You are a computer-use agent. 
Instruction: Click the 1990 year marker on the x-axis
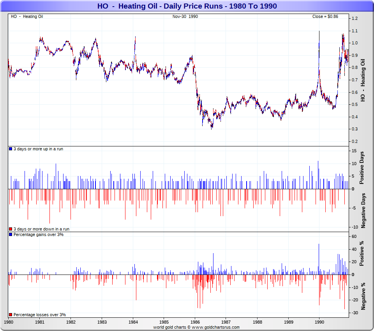point(319,322)
